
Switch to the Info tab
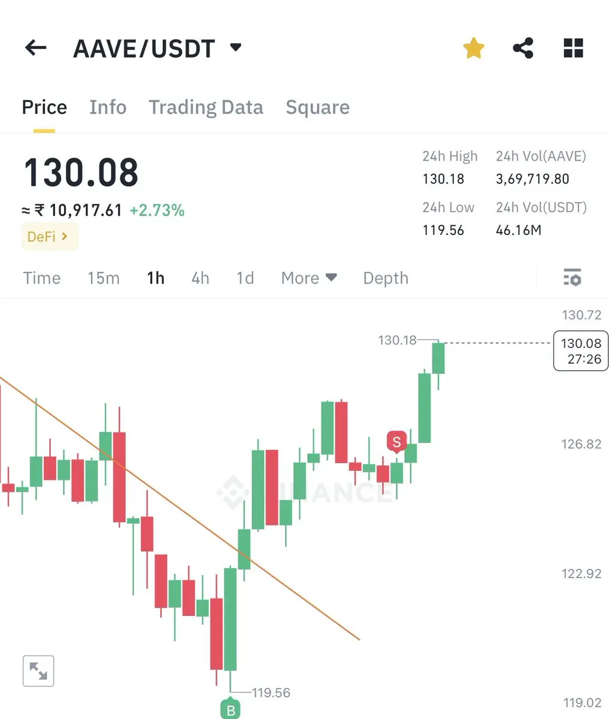point(108,107)
